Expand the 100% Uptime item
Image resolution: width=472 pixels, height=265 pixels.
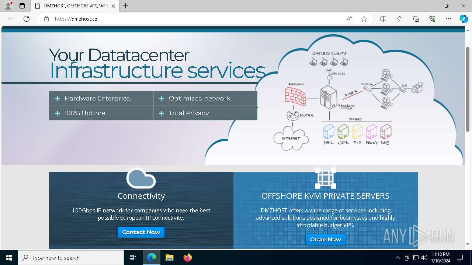pyautogui.click(x=101, y=113)
